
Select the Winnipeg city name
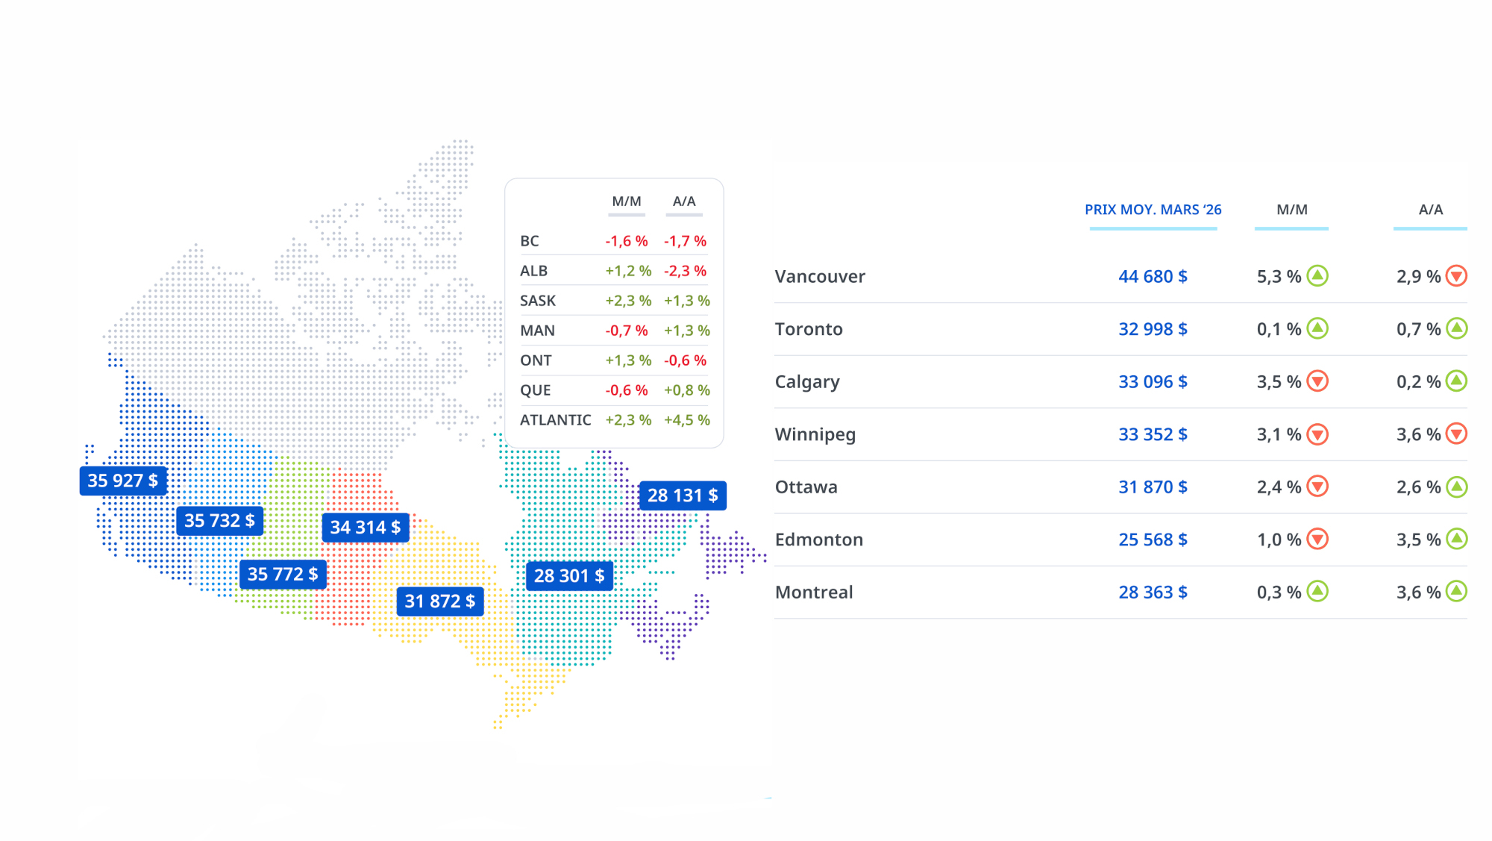click(x=815, y=434)
